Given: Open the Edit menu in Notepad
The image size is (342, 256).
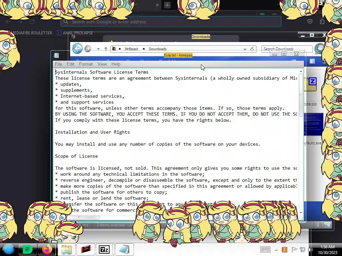Looking at the screenshot, I should coord(70,64).
